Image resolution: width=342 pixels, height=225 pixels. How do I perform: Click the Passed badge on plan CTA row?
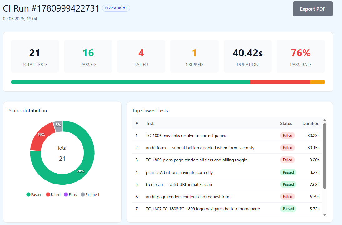[288, 172]
